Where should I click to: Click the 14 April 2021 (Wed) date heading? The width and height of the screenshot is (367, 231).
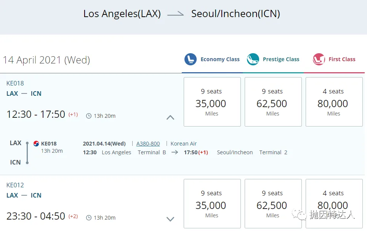click(46, 60)
